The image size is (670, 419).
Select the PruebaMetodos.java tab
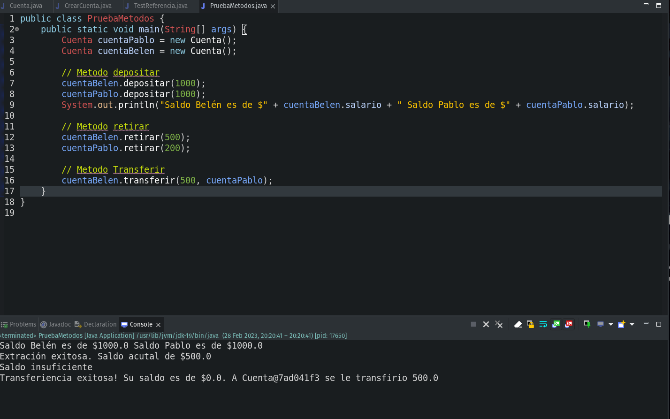(x=238, y=6)
